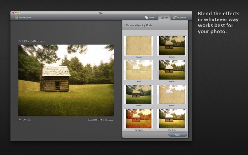
Task: Choose the Screen blending mode thumbnail
Action: click(x=139, y=70)
